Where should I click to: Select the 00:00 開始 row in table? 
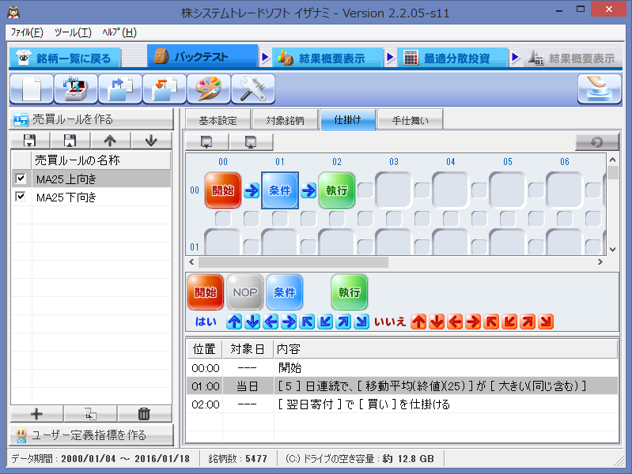(403, 367)
